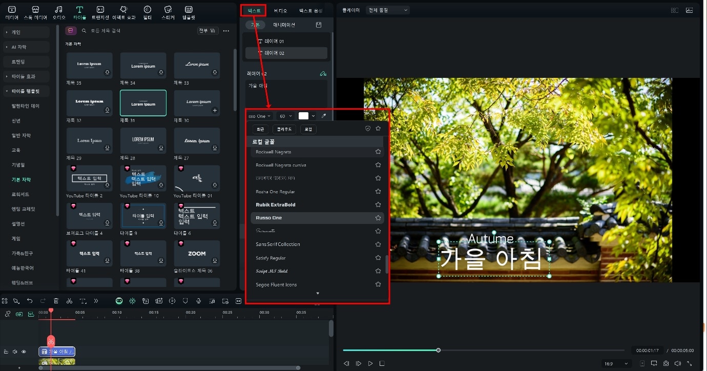Mute the title track speaker icon

[15, 352]
